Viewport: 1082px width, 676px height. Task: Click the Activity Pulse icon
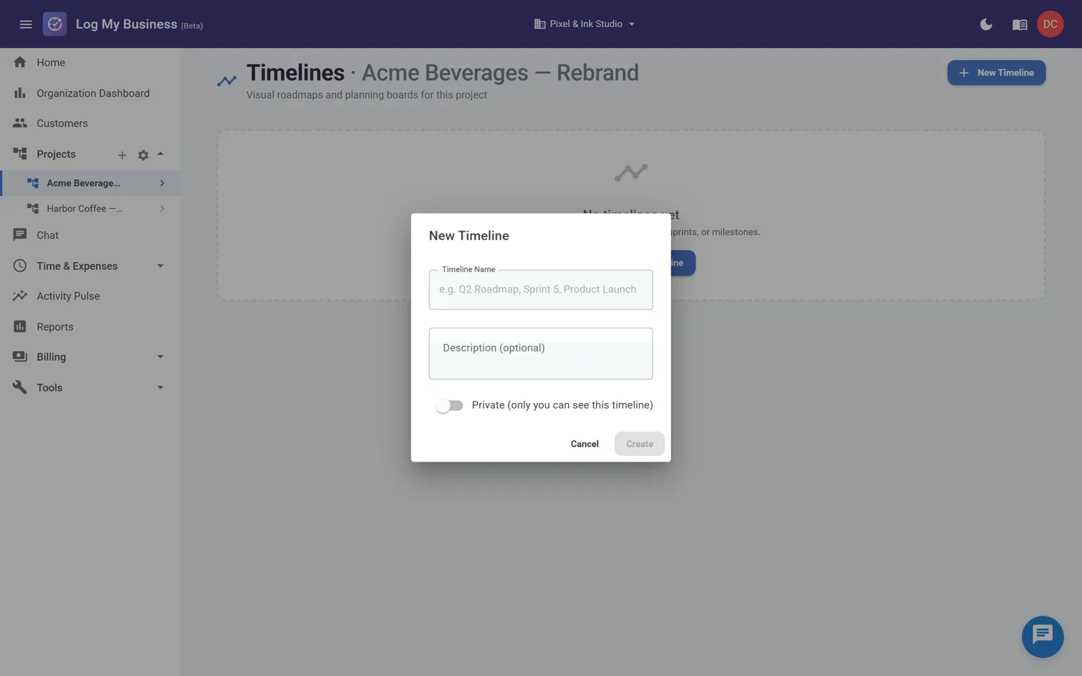point(20,296)
